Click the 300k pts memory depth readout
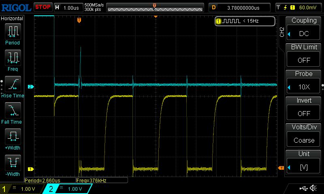 point(93,9)
